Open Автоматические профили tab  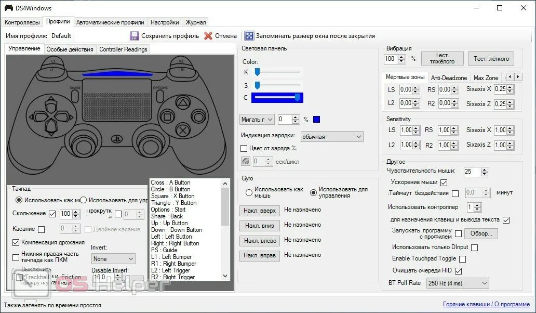tap(110, 22)
